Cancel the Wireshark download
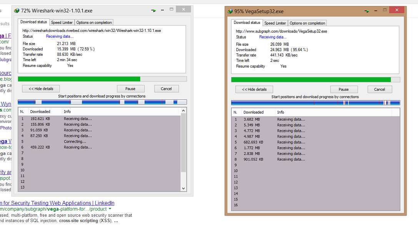The height and width of the screenshot is (229, 418). [167, 89]
